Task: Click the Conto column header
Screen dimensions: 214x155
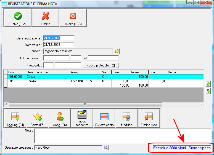Action: [17, 72]
